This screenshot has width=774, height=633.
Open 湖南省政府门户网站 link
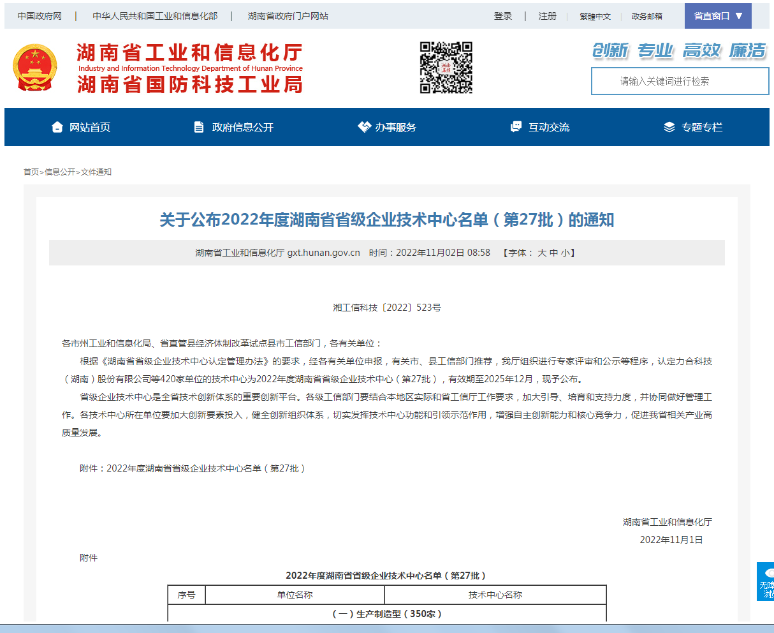[x=288, y=16]
